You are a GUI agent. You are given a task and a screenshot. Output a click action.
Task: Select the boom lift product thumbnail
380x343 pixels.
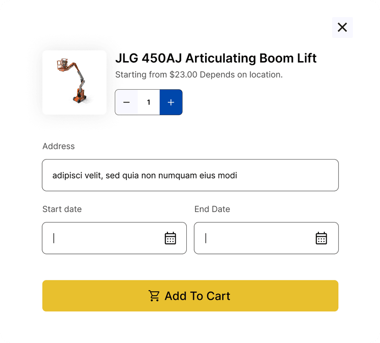[74, 82]
